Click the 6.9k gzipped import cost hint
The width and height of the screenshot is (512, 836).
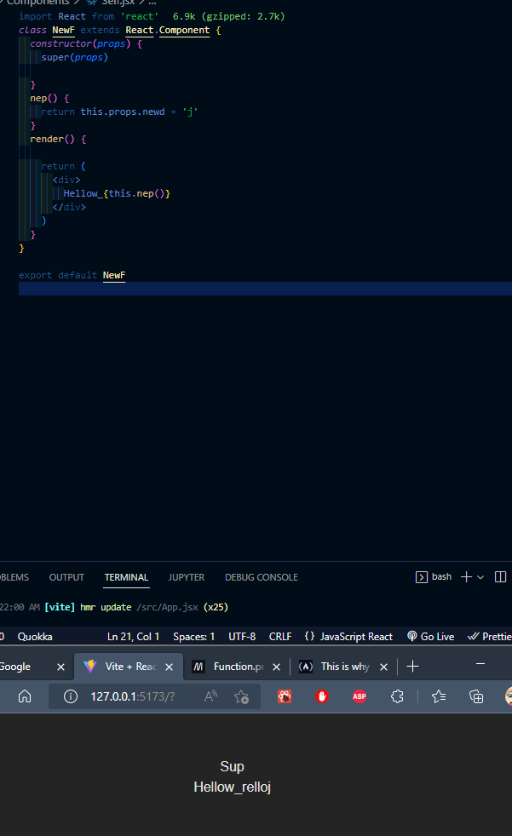229,16
